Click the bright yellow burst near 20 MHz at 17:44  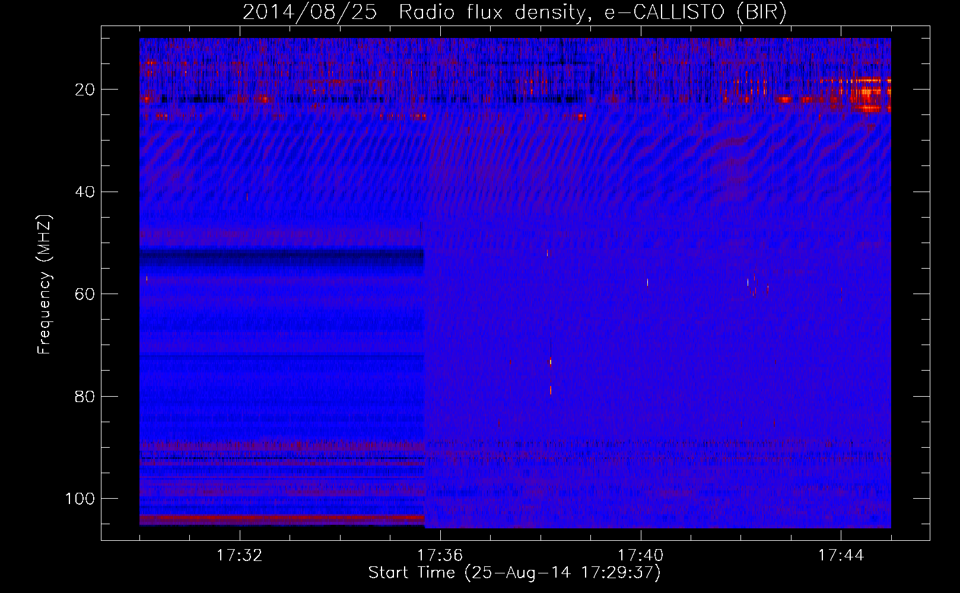[x=870, y=94]
